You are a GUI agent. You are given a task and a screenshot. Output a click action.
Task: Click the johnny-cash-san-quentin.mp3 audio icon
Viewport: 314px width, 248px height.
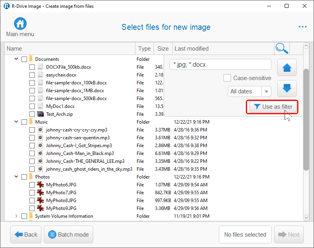point(40,137)
